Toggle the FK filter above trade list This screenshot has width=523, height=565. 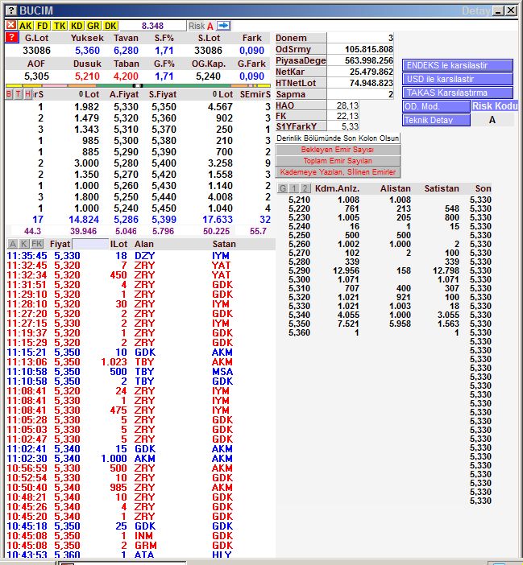point(37,244)
